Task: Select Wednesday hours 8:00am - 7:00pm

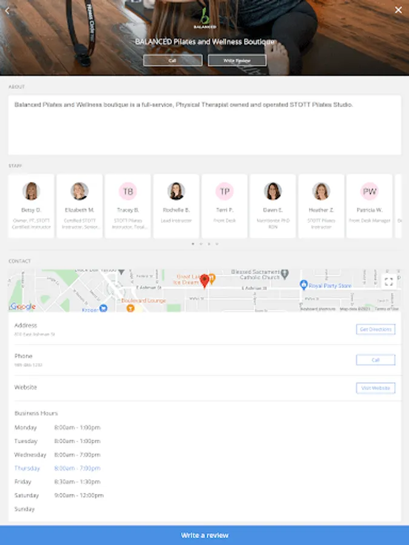Action: [77, 455]
